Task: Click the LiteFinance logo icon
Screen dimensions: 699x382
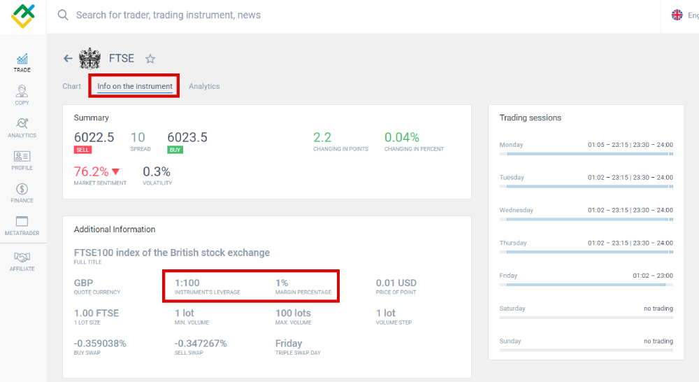Action: pyautogui.click(x=22, y=16)
